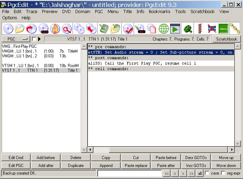The image size is (243, 179).
Task: Click the green play preview icon
Action: coord(175,29)
